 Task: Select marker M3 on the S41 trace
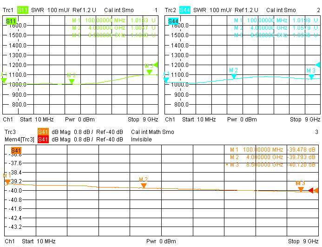[301, 189]
